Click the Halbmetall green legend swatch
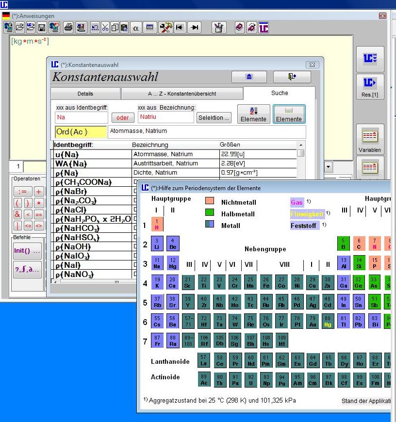This screenshot has width=396, height=422. pos(210,212)
